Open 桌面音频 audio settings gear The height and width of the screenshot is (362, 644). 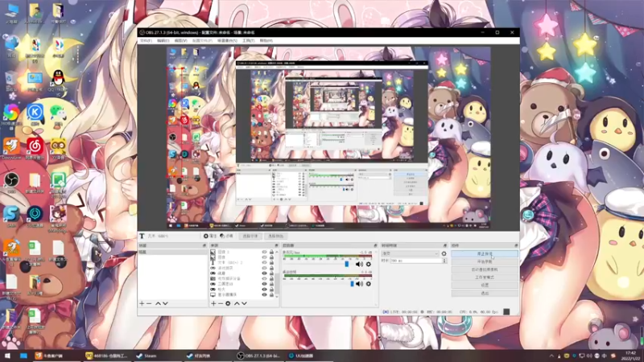point(369,284)
